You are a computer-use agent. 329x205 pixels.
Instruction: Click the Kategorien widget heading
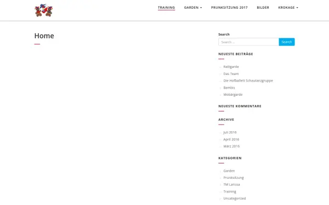230,158
